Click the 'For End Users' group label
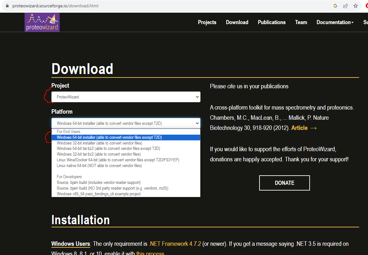 tap(69, 131)
